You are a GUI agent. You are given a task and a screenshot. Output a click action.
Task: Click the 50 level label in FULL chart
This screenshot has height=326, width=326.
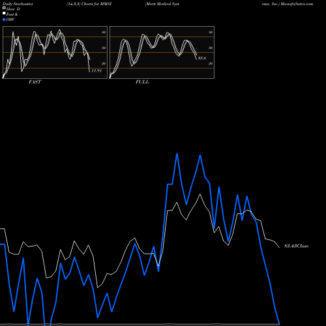pyautogui.click(x=211, y=48)
